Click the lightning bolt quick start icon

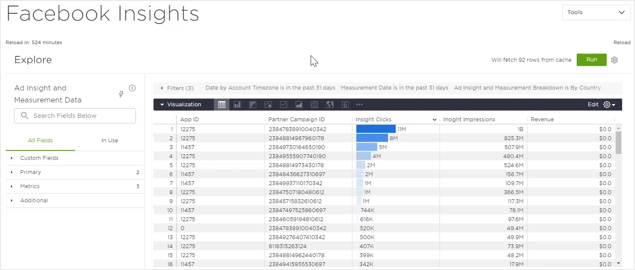click(x=121, y=94)
